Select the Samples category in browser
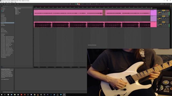The height and width of the screenshot is (96, 172). click(x=3, y=25)
